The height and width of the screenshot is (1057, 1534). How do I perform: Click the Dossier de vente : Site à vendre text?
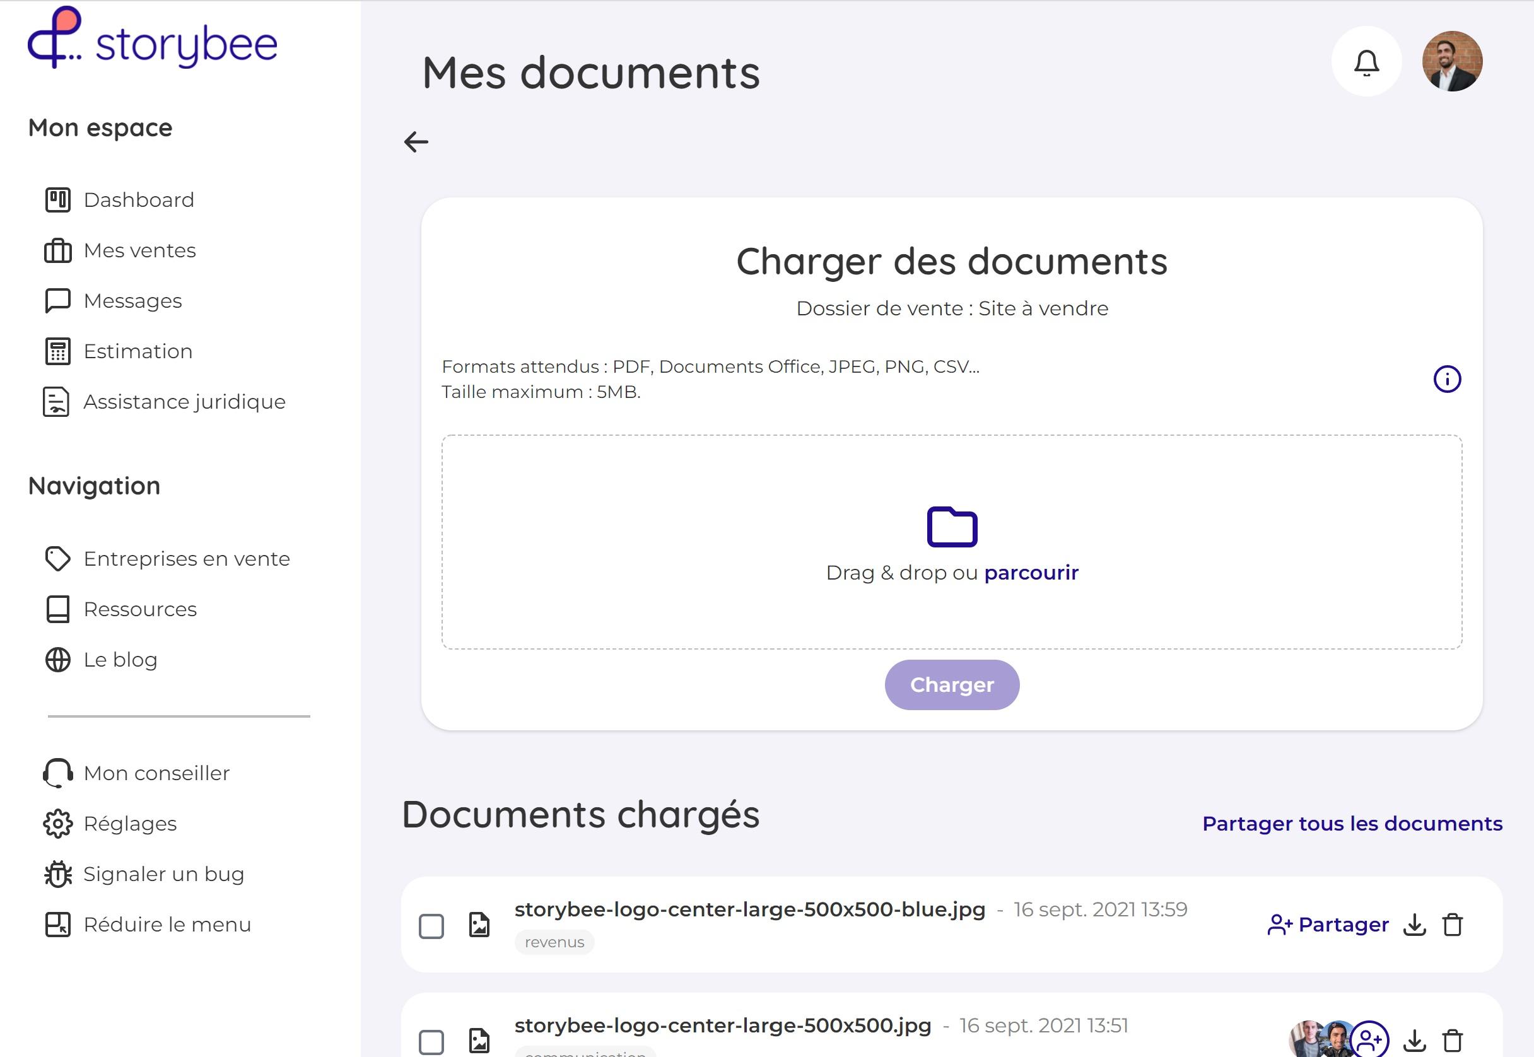(952, 308)
